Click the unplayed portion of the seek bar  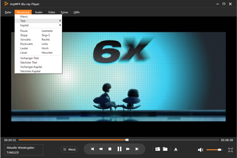pos(174,140)
